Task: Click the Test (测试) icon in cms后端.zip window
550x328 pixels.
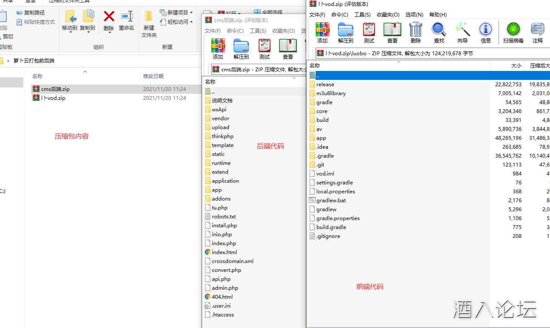Action: tap(264, 49)
